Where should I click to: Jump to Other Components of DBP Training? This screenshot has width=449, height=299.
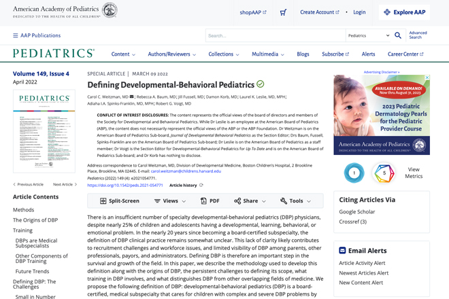(41, 259)
